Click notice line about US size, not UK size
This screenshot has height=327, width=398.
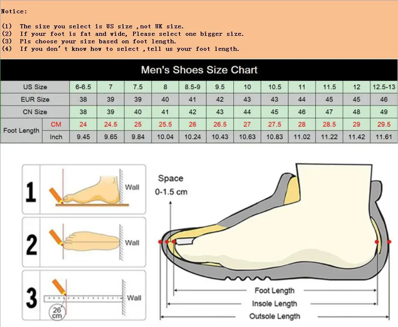93,26
